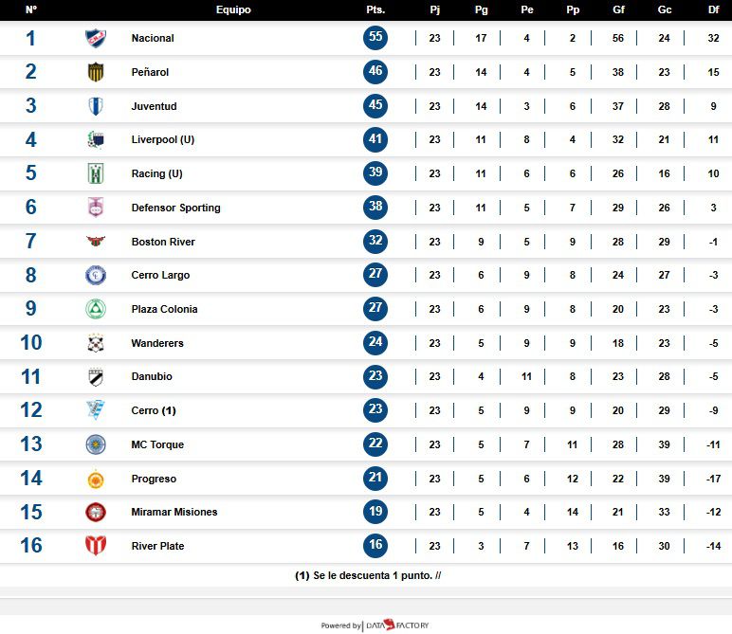Image resolution: width=732 pixels, height=634 pixels.
Task: Click the Progreso team crest
Action: [96, 480]
